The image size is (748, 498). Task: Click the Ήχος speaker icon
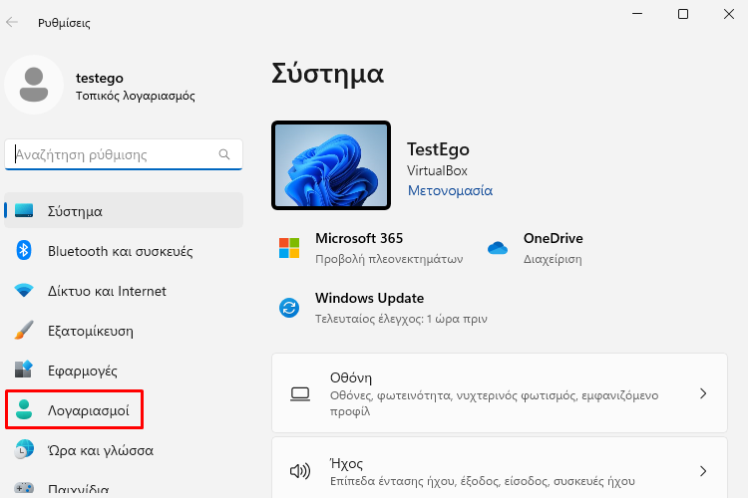click(300, 471)
